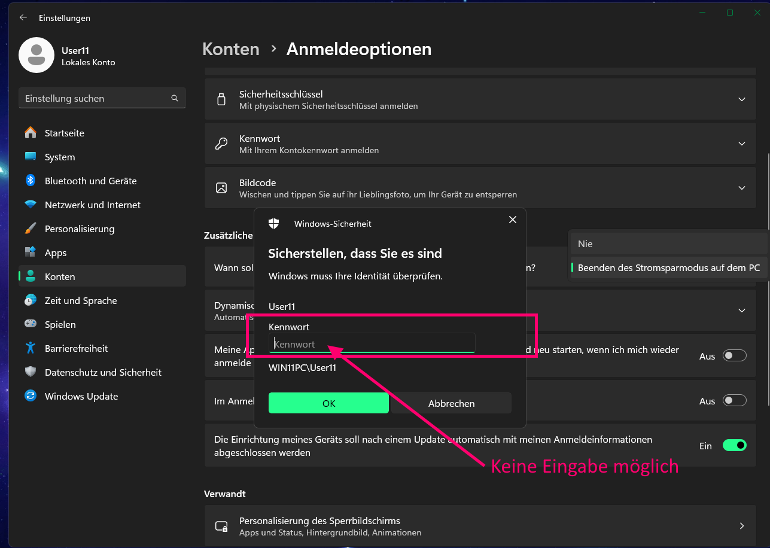This screenshot has height=548, width=770.
Task: Go to Netzwerk und Internet
Action: pos(102,205)
